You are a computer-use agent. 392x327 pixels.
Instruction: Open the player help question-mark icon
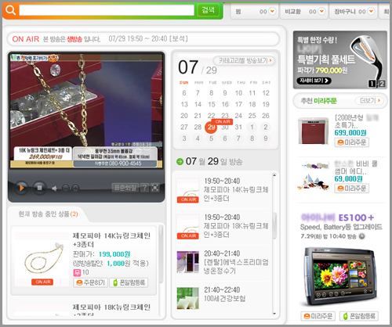click(144, 188)
